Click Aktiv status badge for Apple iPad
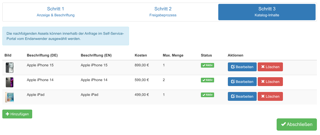The width and height of the screenshot is (320, 135). click(207, 95)
